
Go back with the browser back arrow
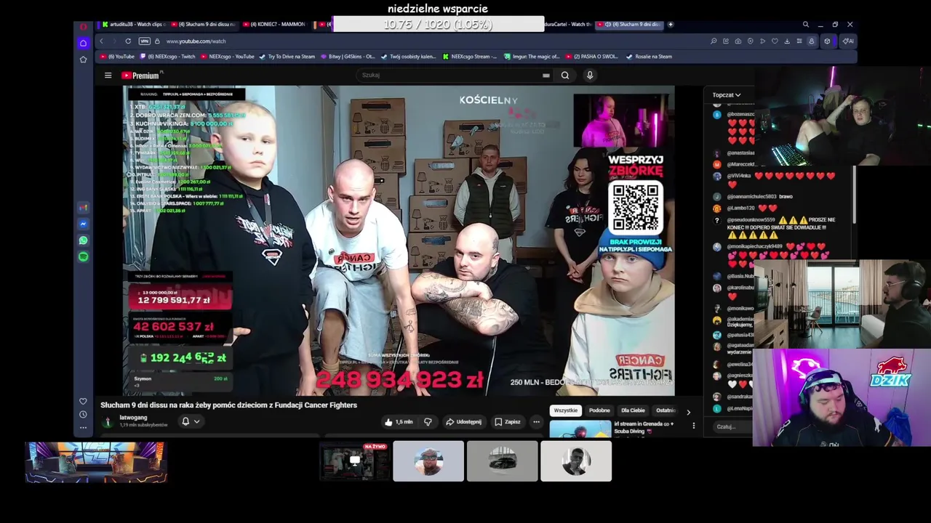(x=102, y=41)
